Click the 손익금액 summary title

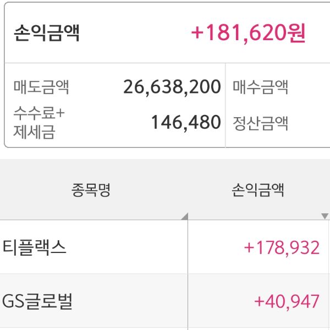click(x=47, y=34)
